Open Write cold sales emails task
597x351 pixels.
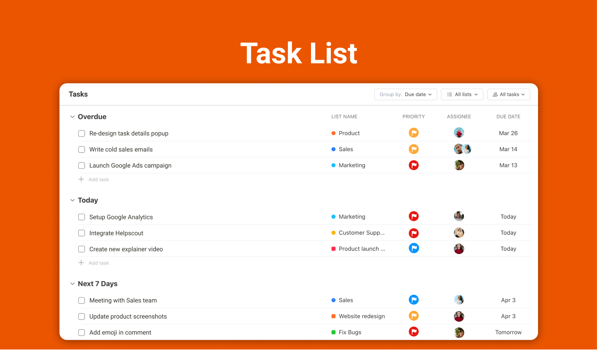[x=121, y=149]
